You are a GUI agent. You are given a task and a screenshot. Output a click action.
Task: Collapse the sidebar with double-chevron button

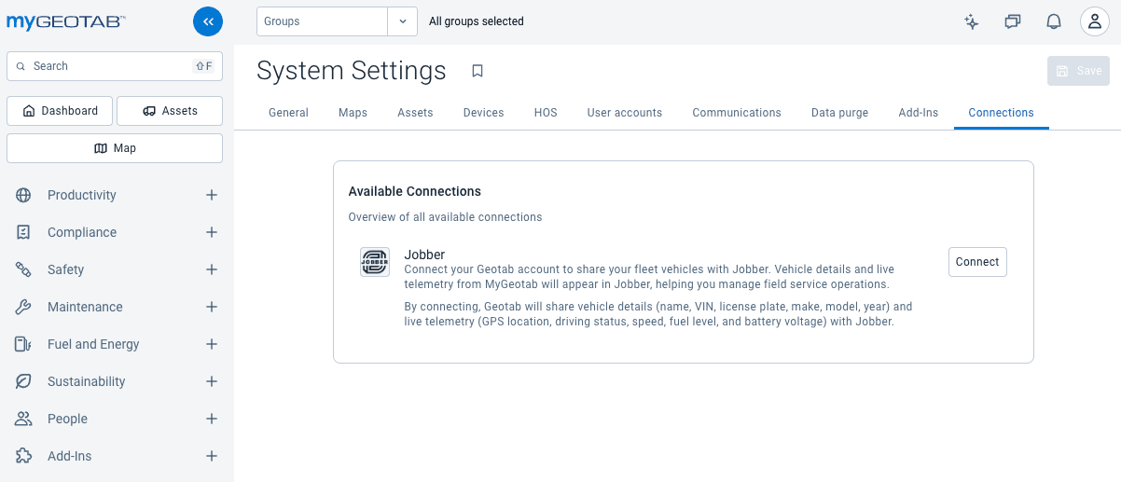[208, 21]
